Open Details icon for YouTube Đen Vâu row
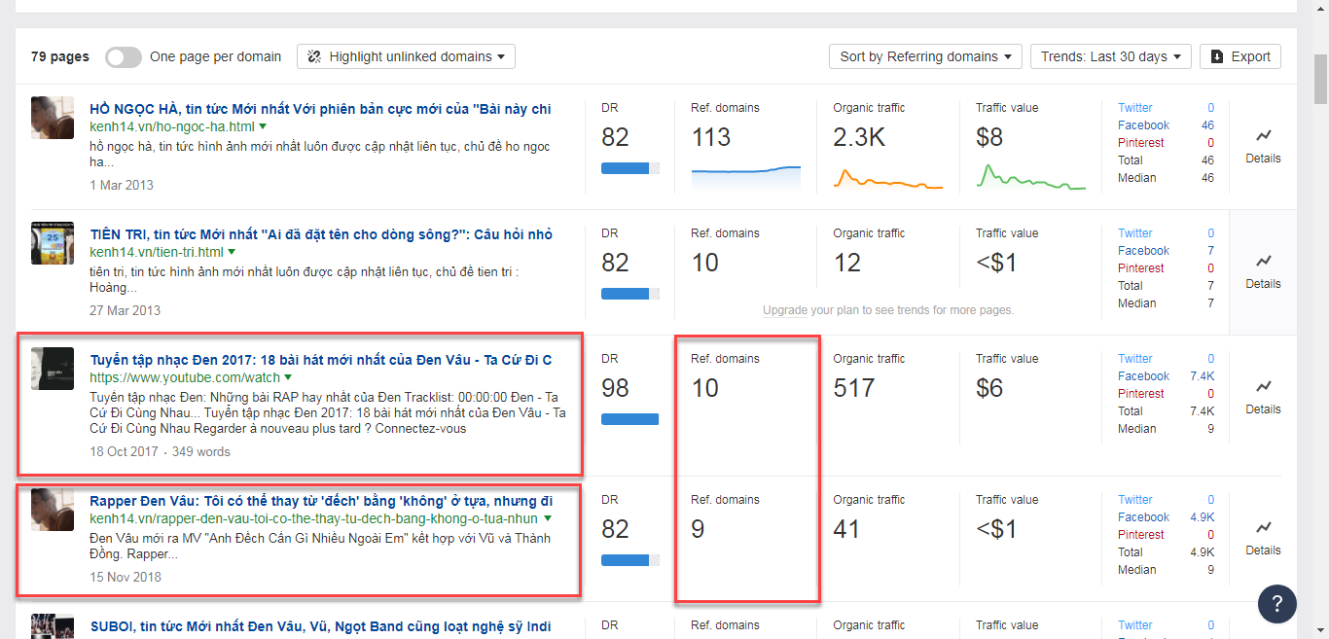Image resolution: width=1329 pixels, height=639 pixels. click(1263, 387)
